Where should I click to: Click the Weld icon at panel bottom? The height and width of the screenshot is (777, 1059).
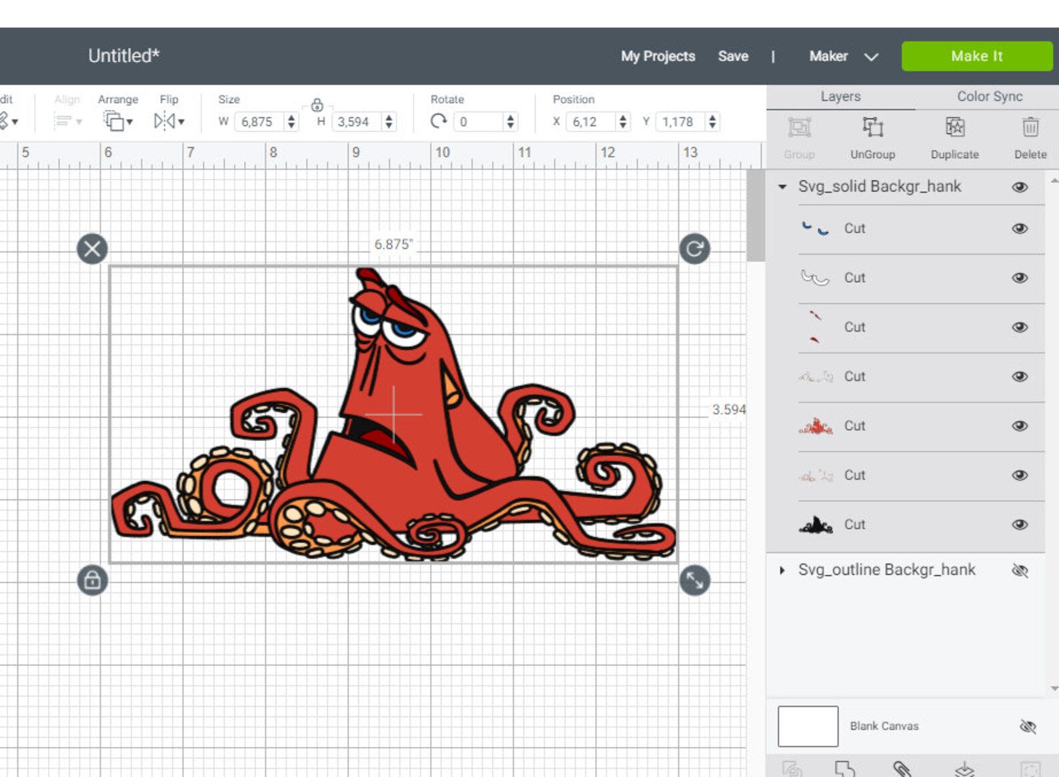[844, 768]
